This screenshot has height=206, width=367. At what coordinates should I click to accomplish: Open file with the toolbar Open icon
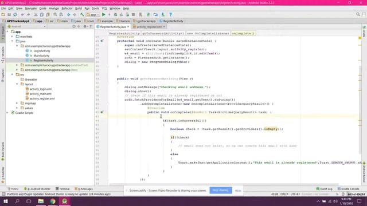tap(3, 14)
